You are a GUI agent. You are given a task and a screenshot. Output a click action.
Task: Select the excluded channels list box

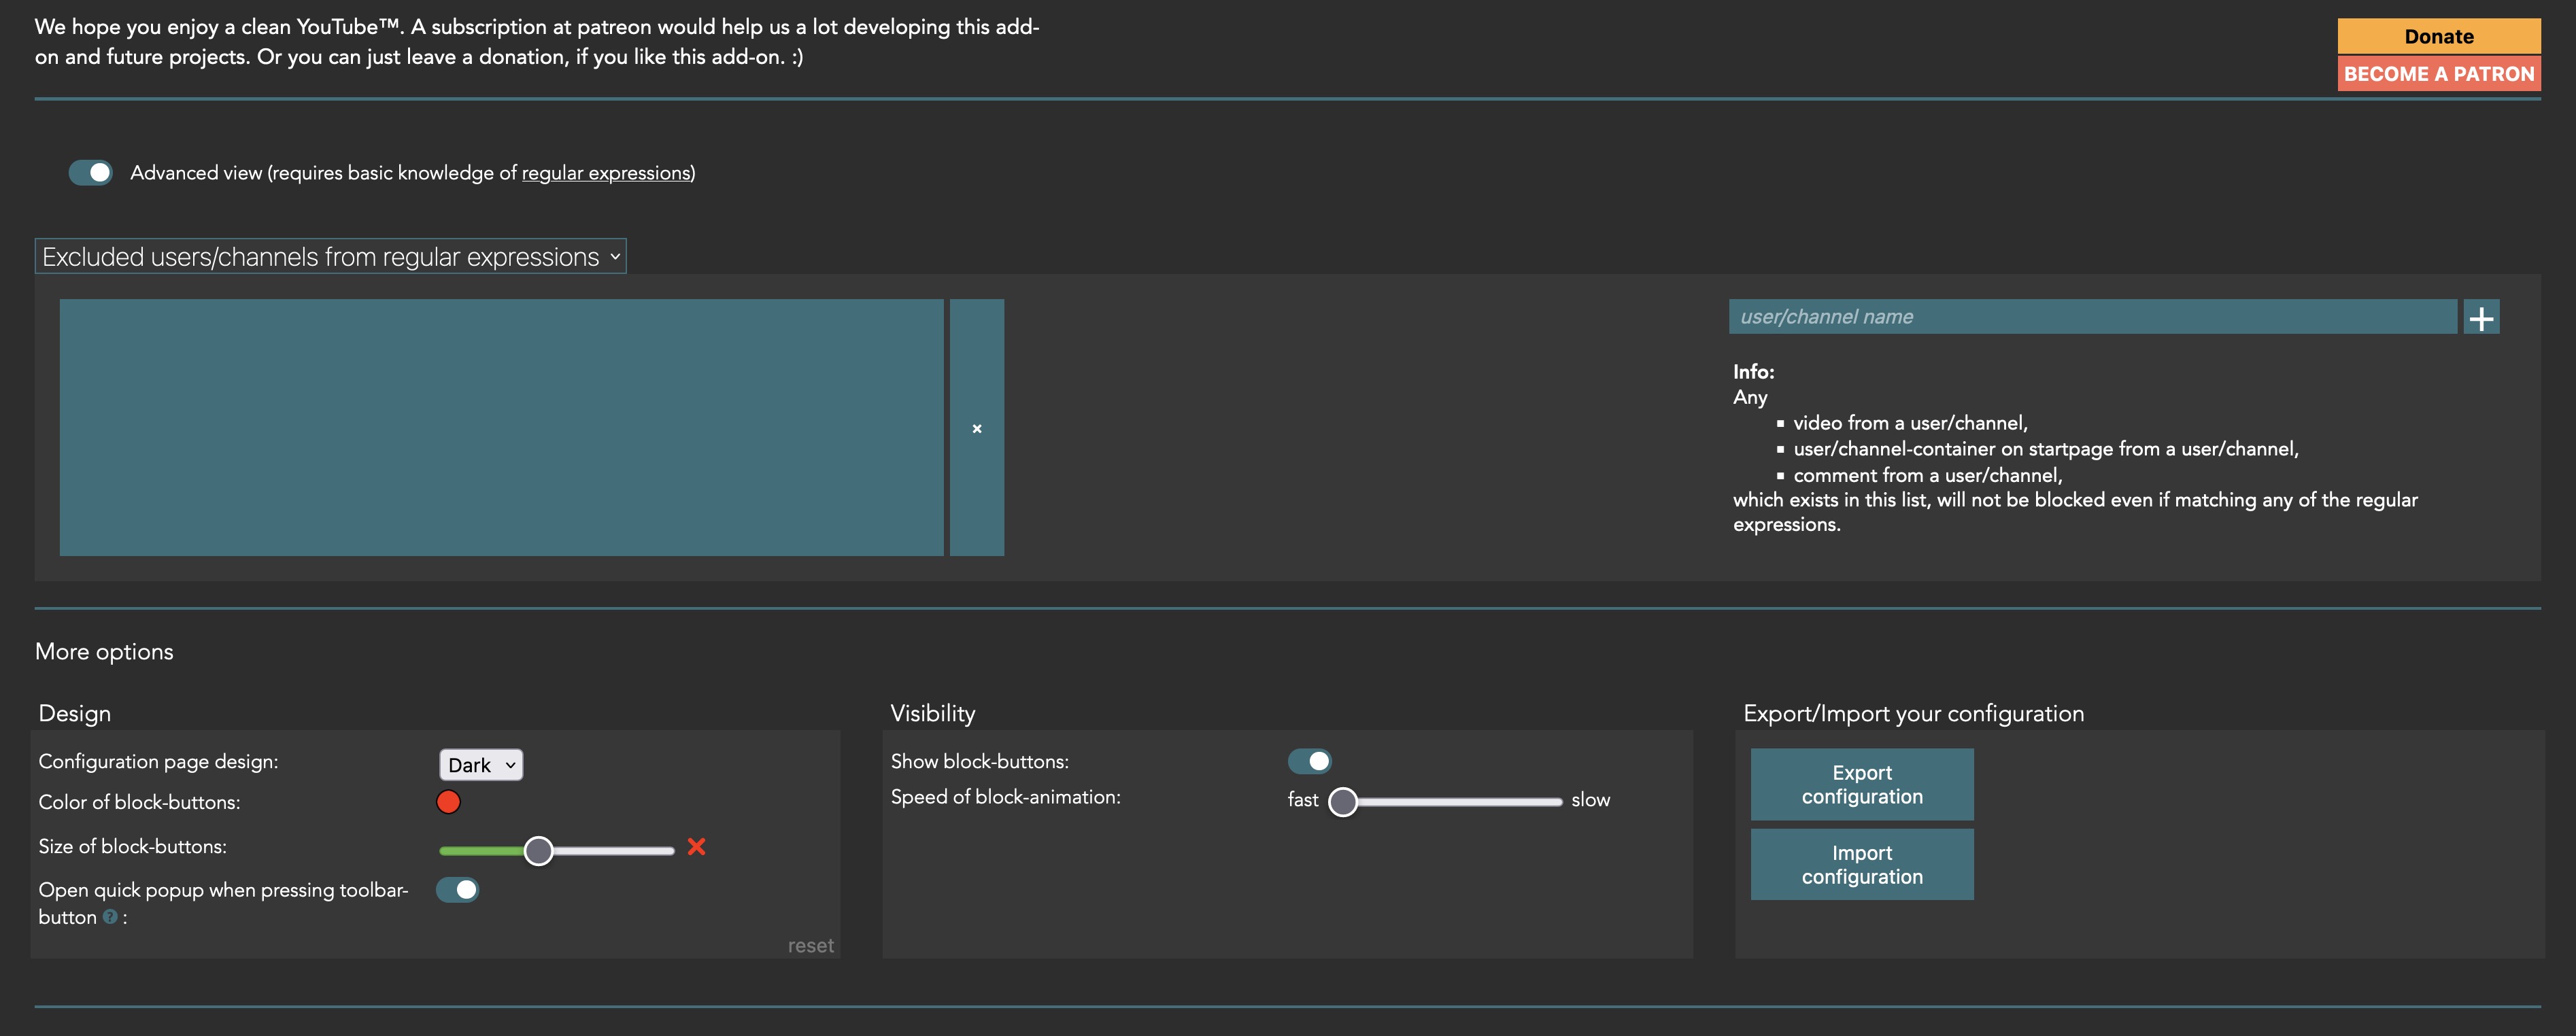501,428
